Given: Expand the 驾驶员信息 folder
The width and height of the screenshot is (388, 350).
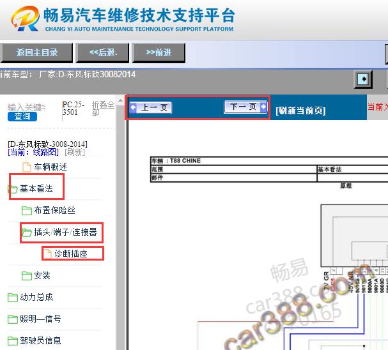Looking at the screenshot, I should click(40, 340).
